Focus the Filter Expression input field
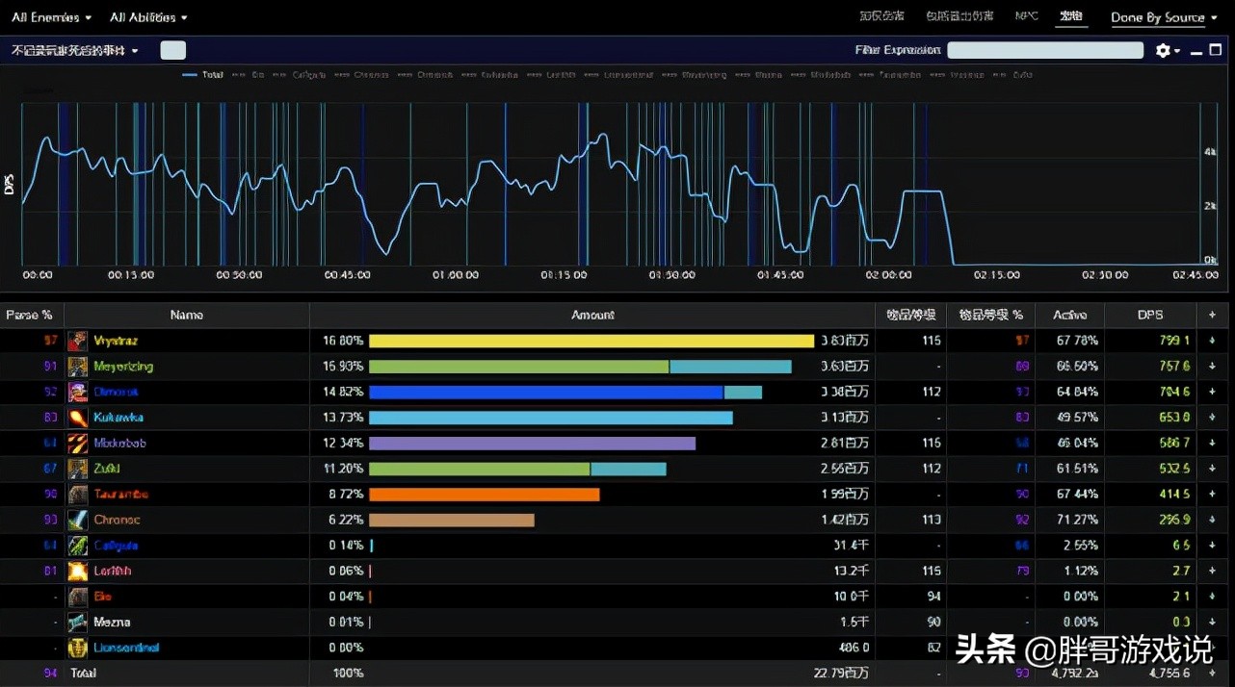 click(x=1044, y=50)
